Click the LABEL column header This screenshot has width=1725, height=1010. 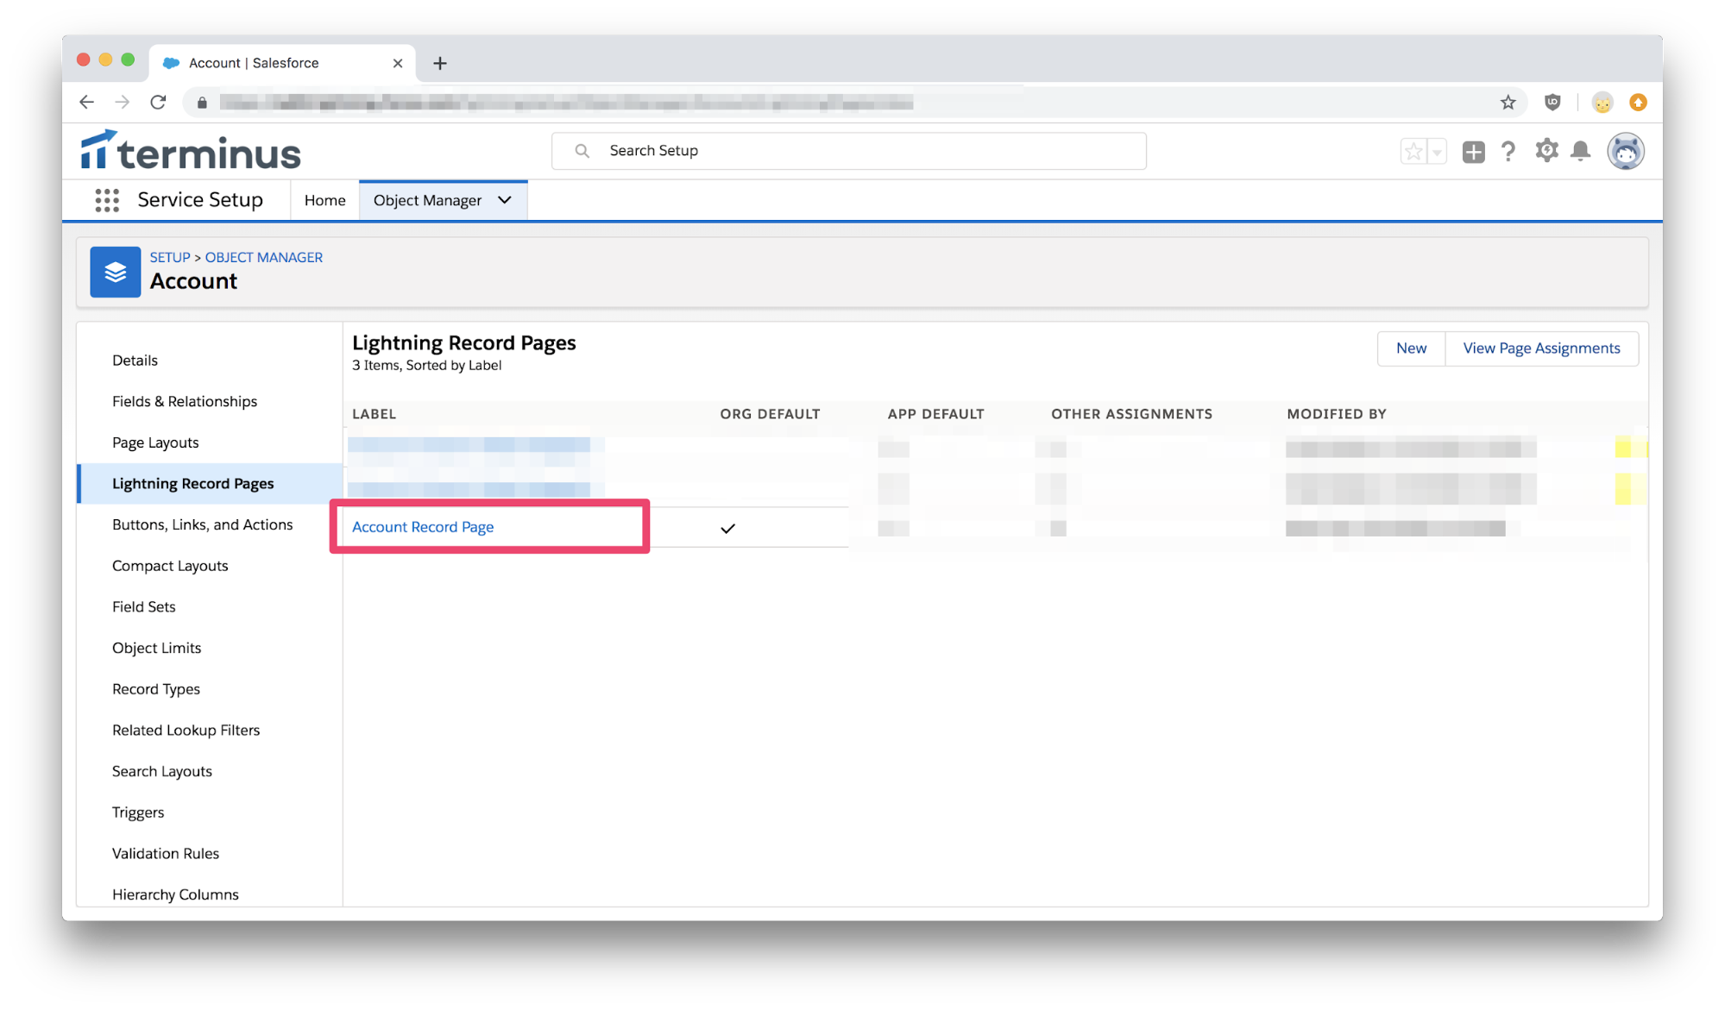tap(374, 414)
